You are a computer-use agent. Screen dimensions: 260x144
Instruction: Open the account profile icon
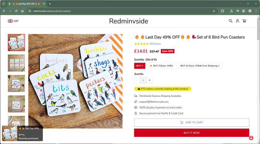point(237,21)
